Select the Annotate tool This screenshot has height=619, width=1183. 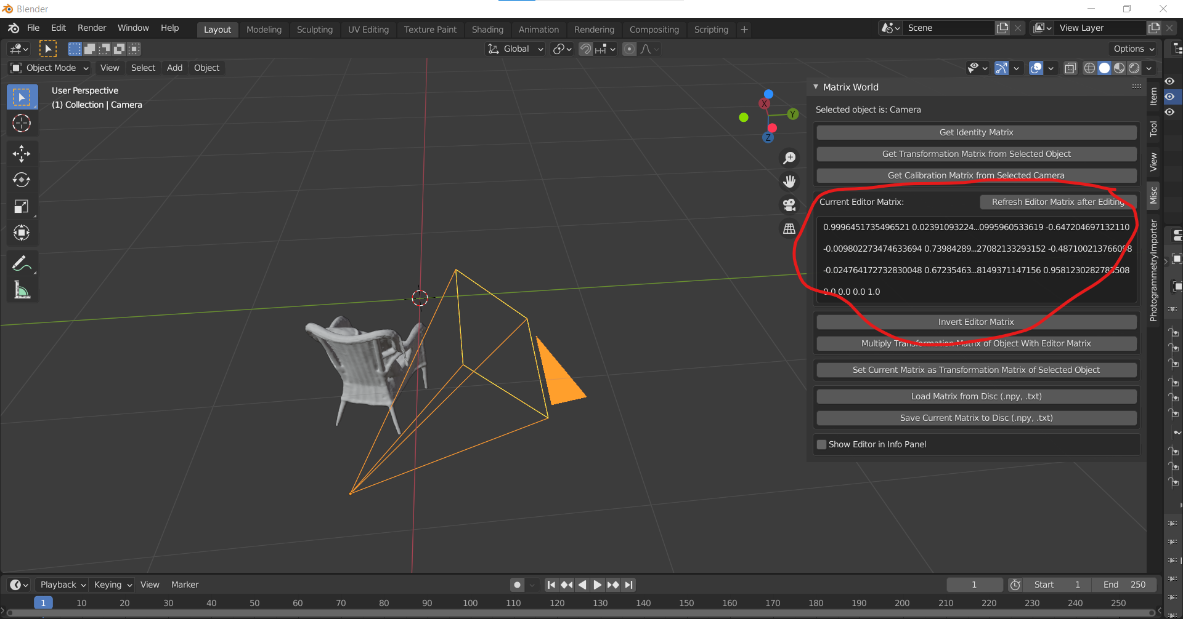coord(22,263)
